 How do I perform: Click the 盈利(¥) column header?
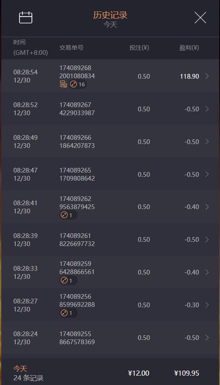click(189, 48)
